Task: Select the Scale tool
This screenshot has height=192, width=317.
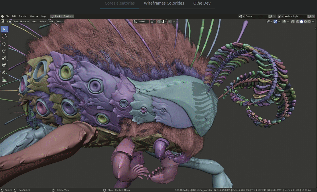Action: [x=4, y=57]
